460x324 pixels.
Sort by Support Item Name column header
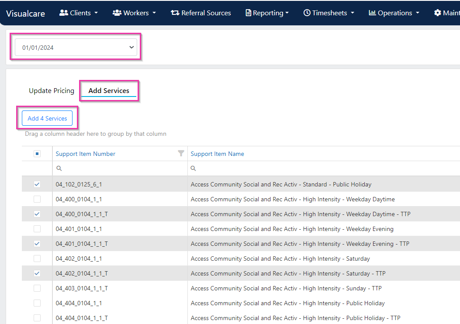click(x=218, y=154)
